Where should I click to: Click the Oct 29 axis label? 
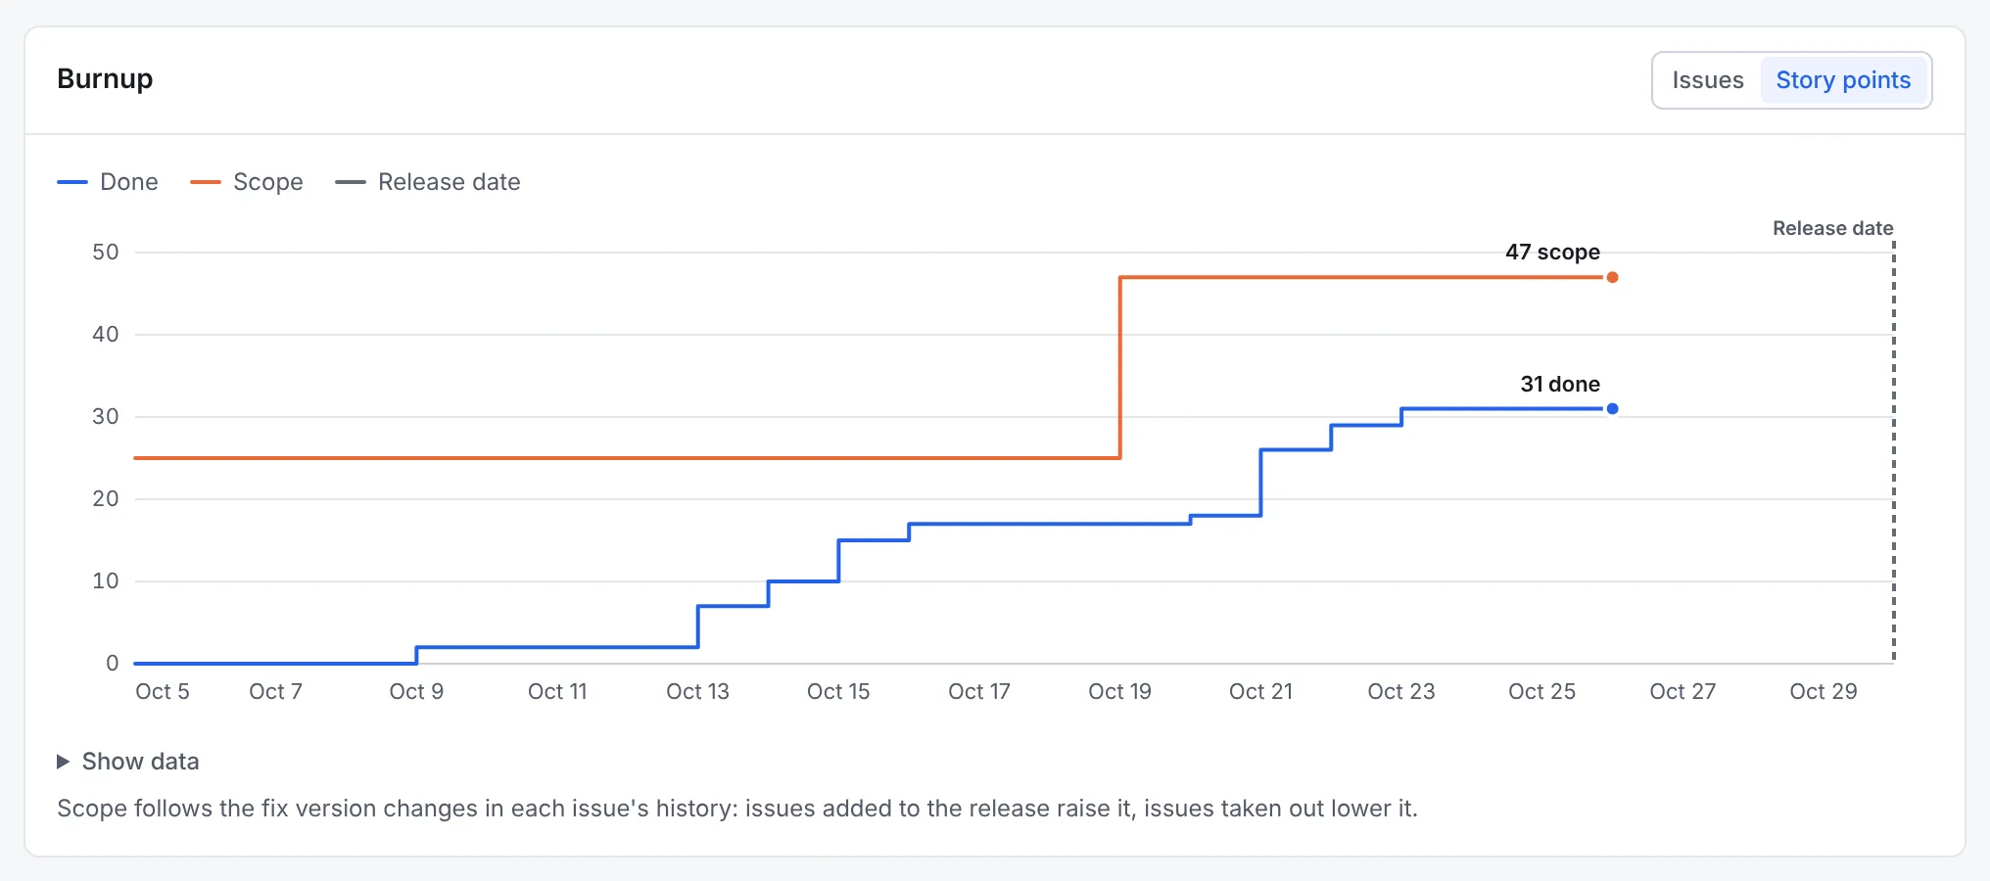pos(1824,691)
